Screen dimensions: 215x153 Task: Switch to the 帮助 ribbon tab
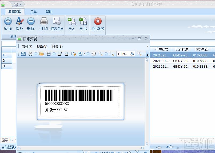click(49, 12)
